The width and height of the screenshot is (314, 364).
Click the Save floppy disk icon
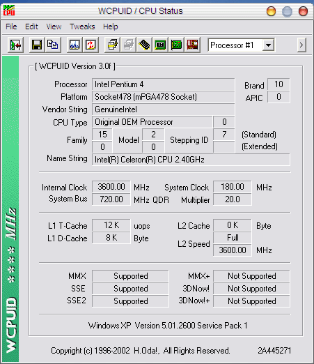point(37,45)
